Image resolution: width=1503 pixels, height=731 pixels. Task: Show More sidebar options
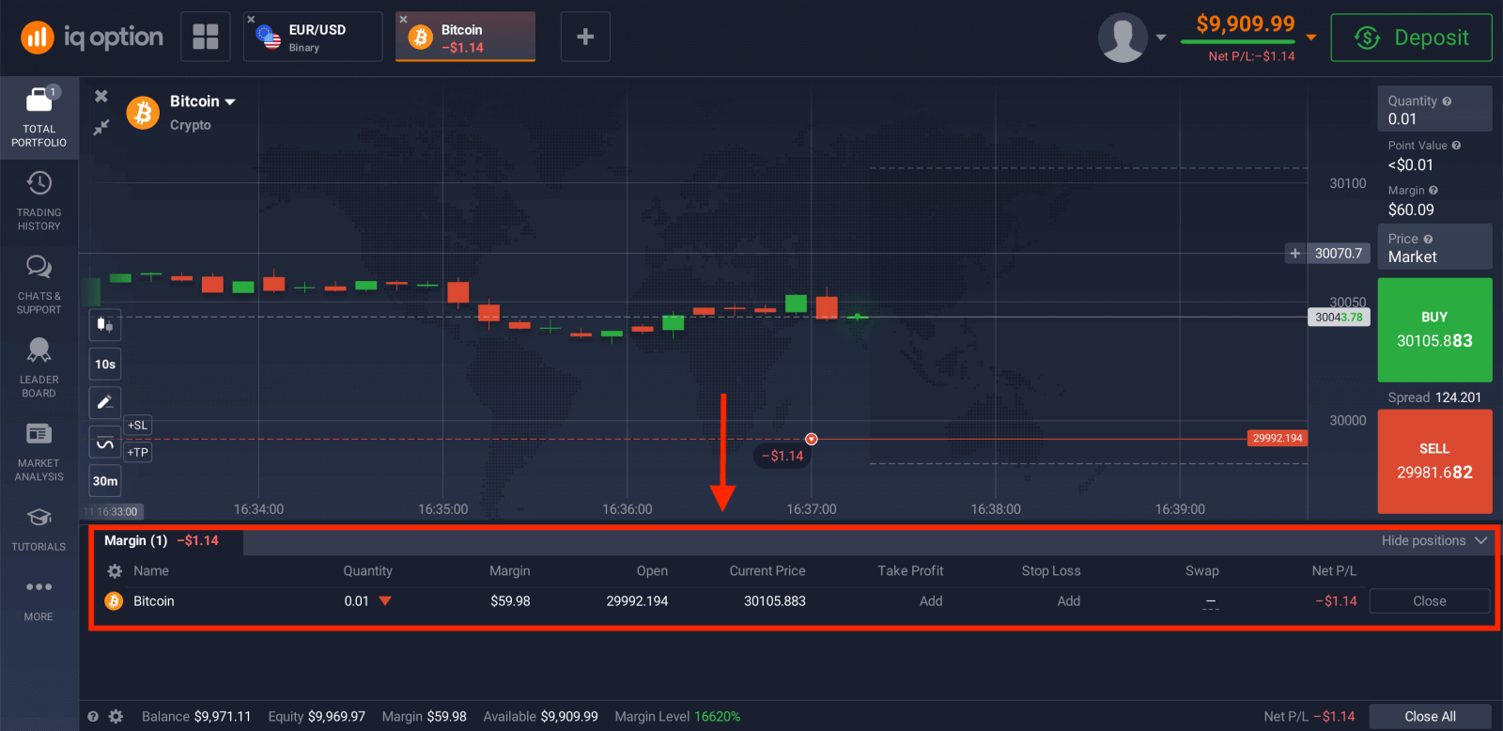[x=39, y=599]
